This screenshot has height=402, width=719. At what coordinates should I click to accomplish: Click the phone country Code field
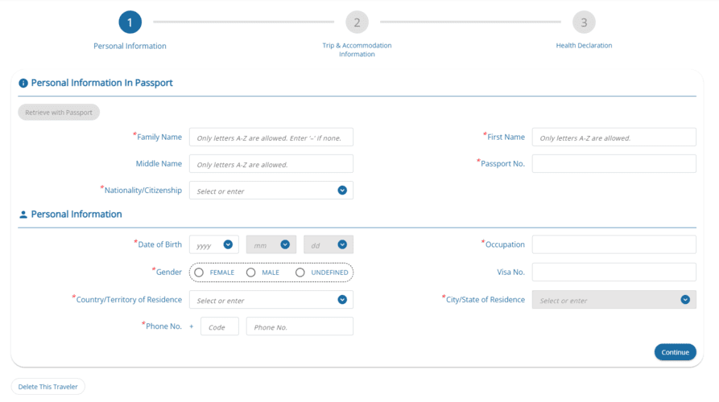[219, 326]
